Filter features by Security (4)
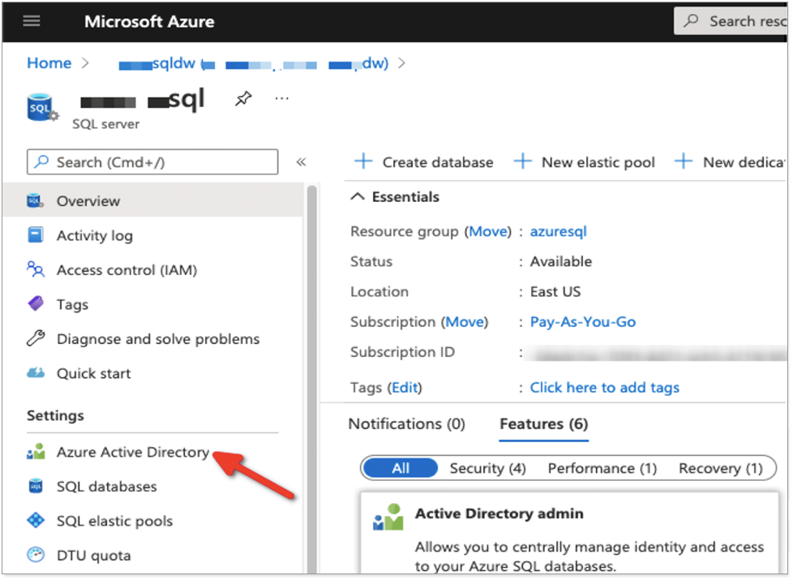793x580 pixels. 487,468
